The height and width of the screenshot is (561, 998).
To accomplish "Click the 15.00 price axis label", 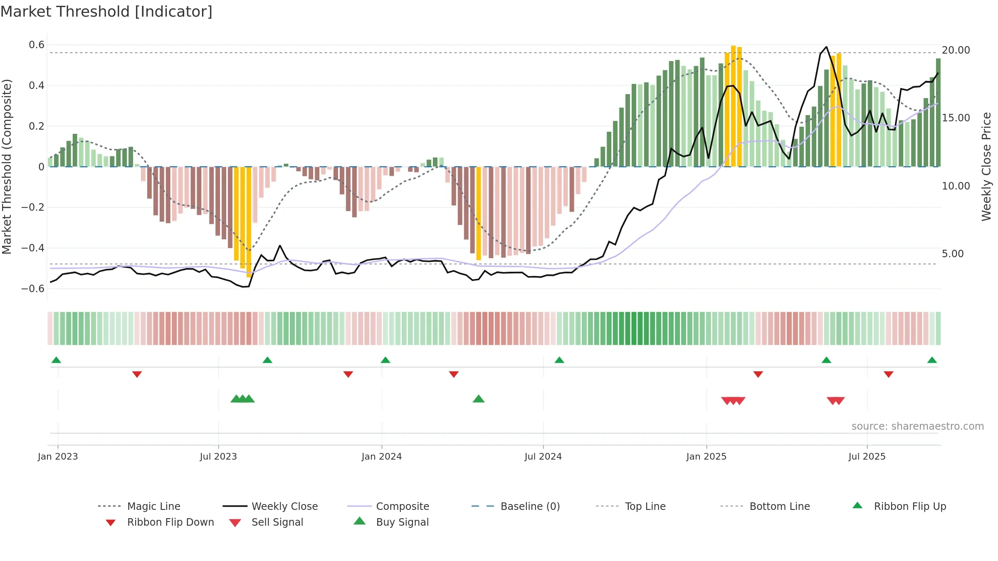I will point(956,118).
